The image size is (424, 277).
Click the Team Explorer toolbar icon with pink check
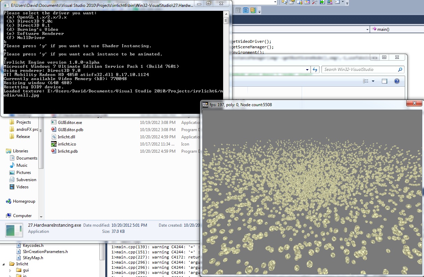point(307,2)
